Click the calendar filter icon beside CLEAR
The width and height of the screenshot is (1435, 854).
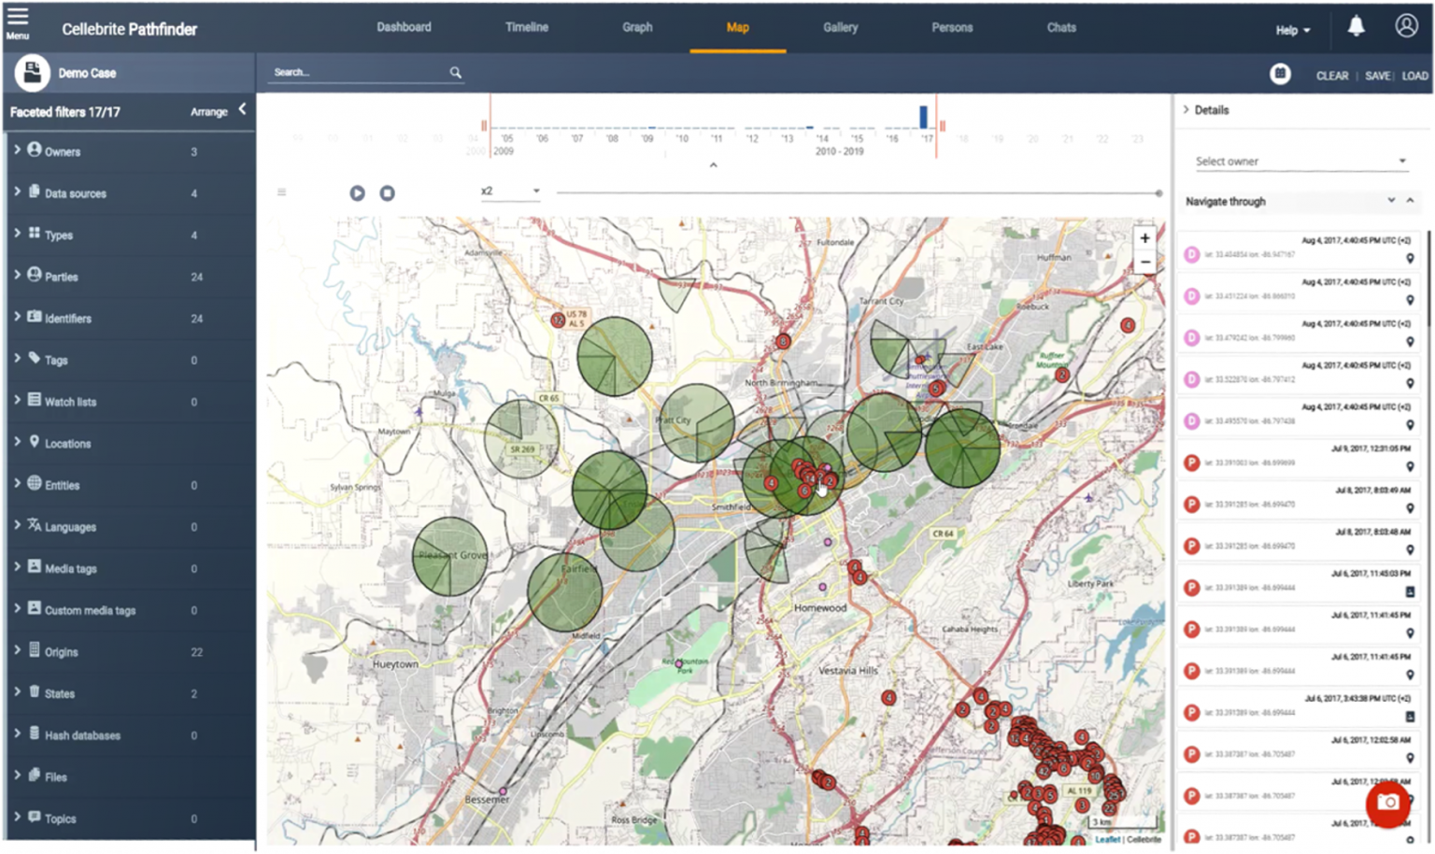[1280, 74]
